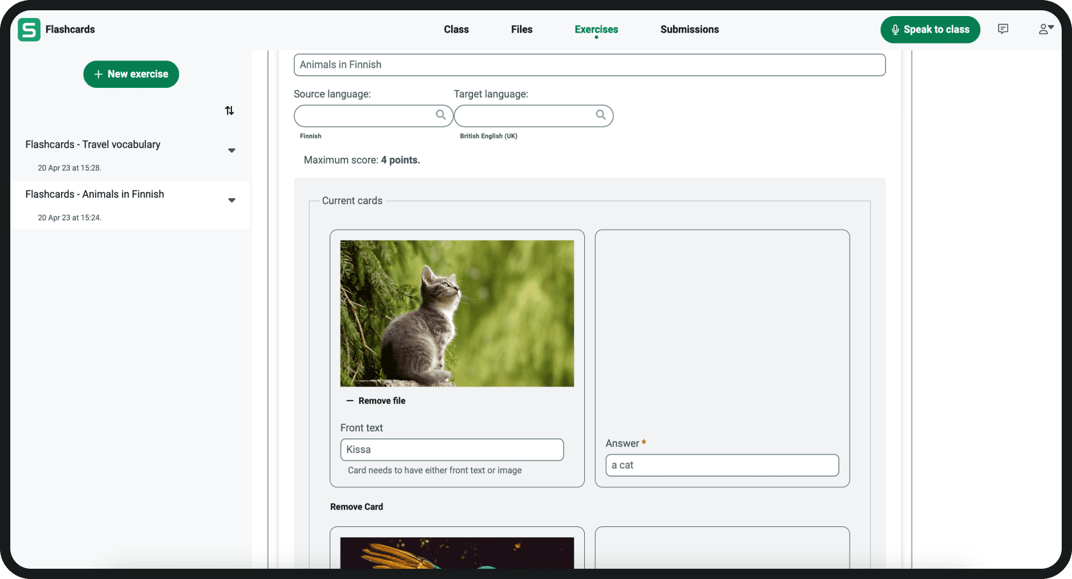The height and width of the screenshot is (579, 1072).
Task: Click the minus icon beside Remove file
Action: [x=350, y=401]
